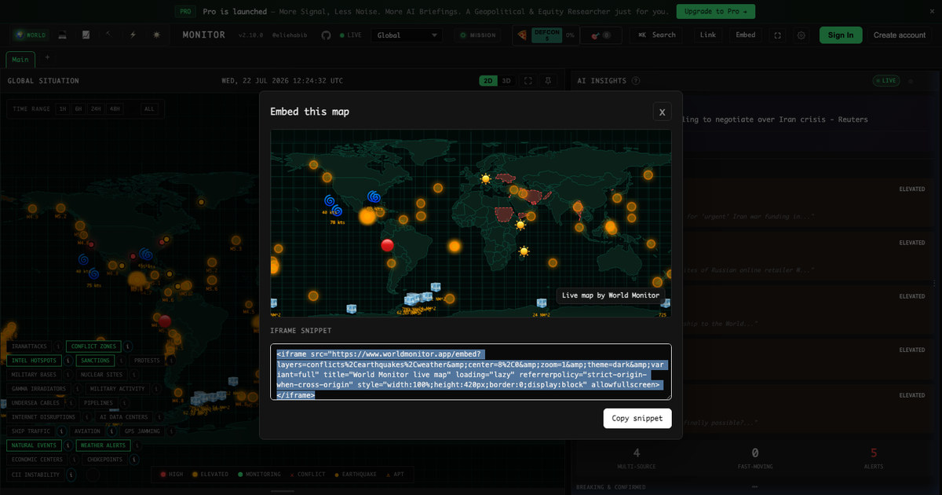Image resolution: width=942 pixels, height=495 pixels.
Task: Open info icon beside CII Instability
Action: 71,475
